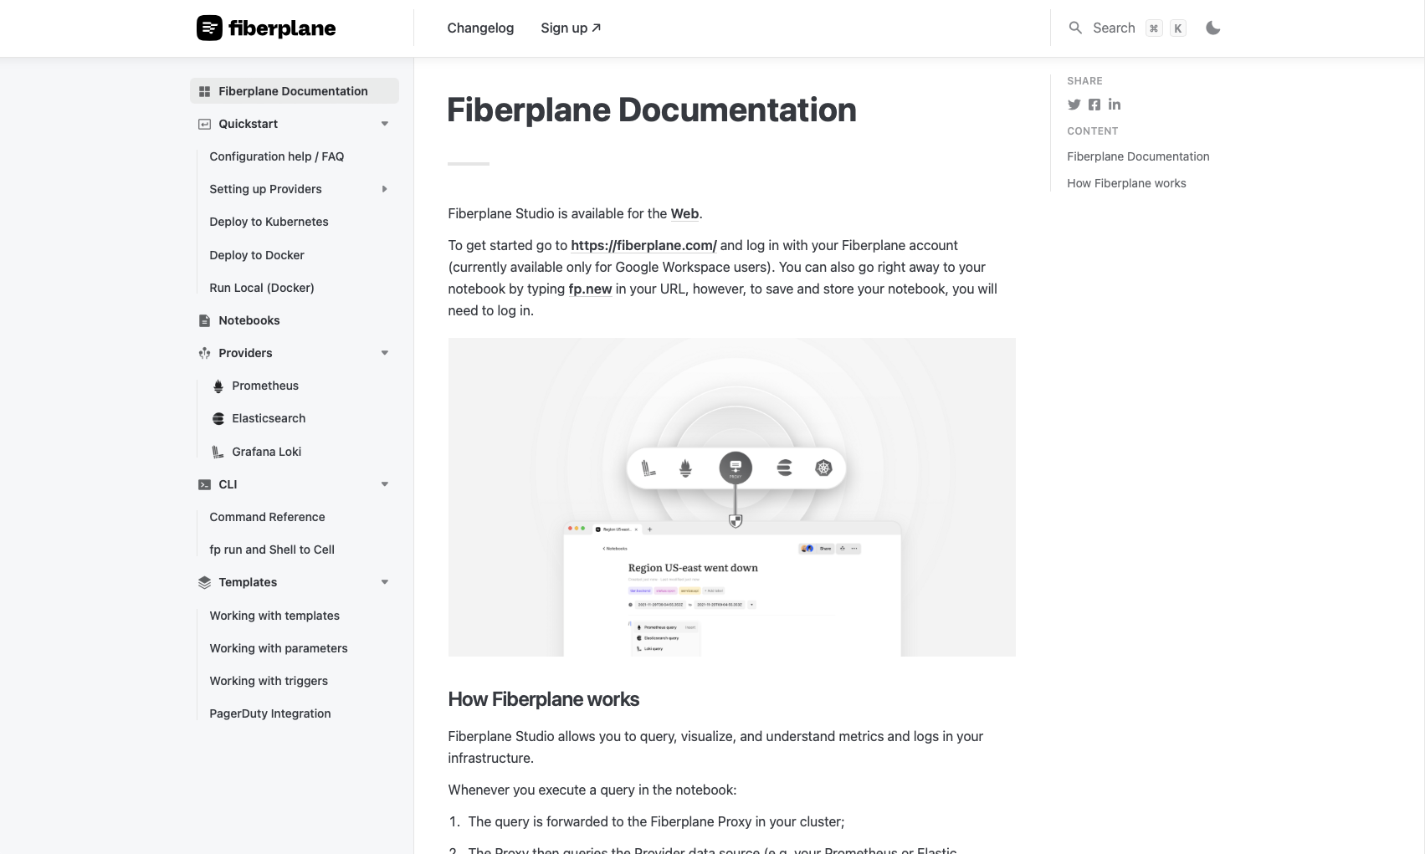Toggle dark mode moon icon
This screenshot has width=1425, height=854.
(1212, 28)
